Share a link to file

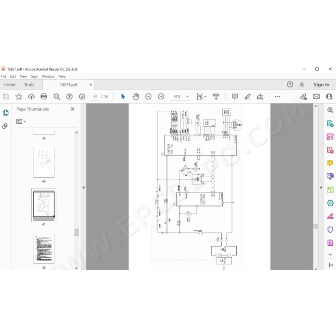303,96
